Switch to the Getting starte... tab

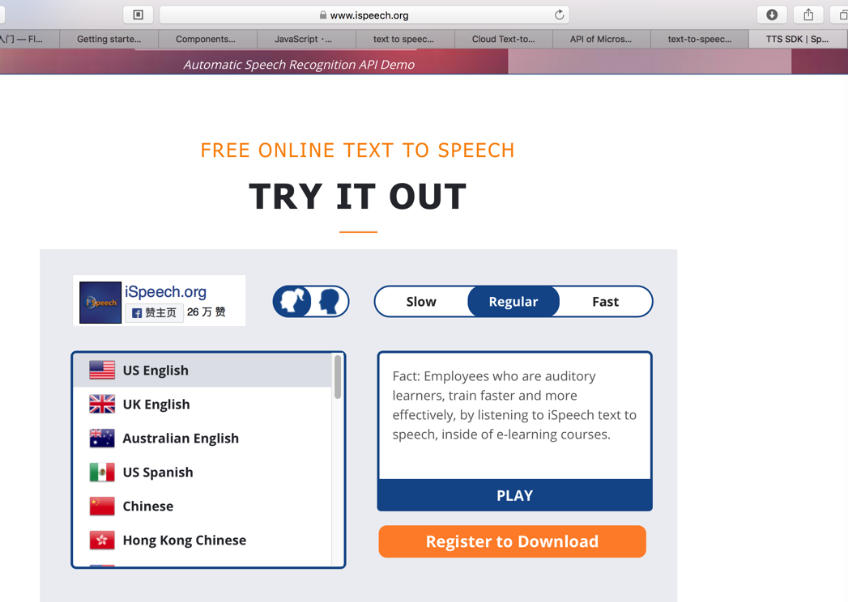109,39
